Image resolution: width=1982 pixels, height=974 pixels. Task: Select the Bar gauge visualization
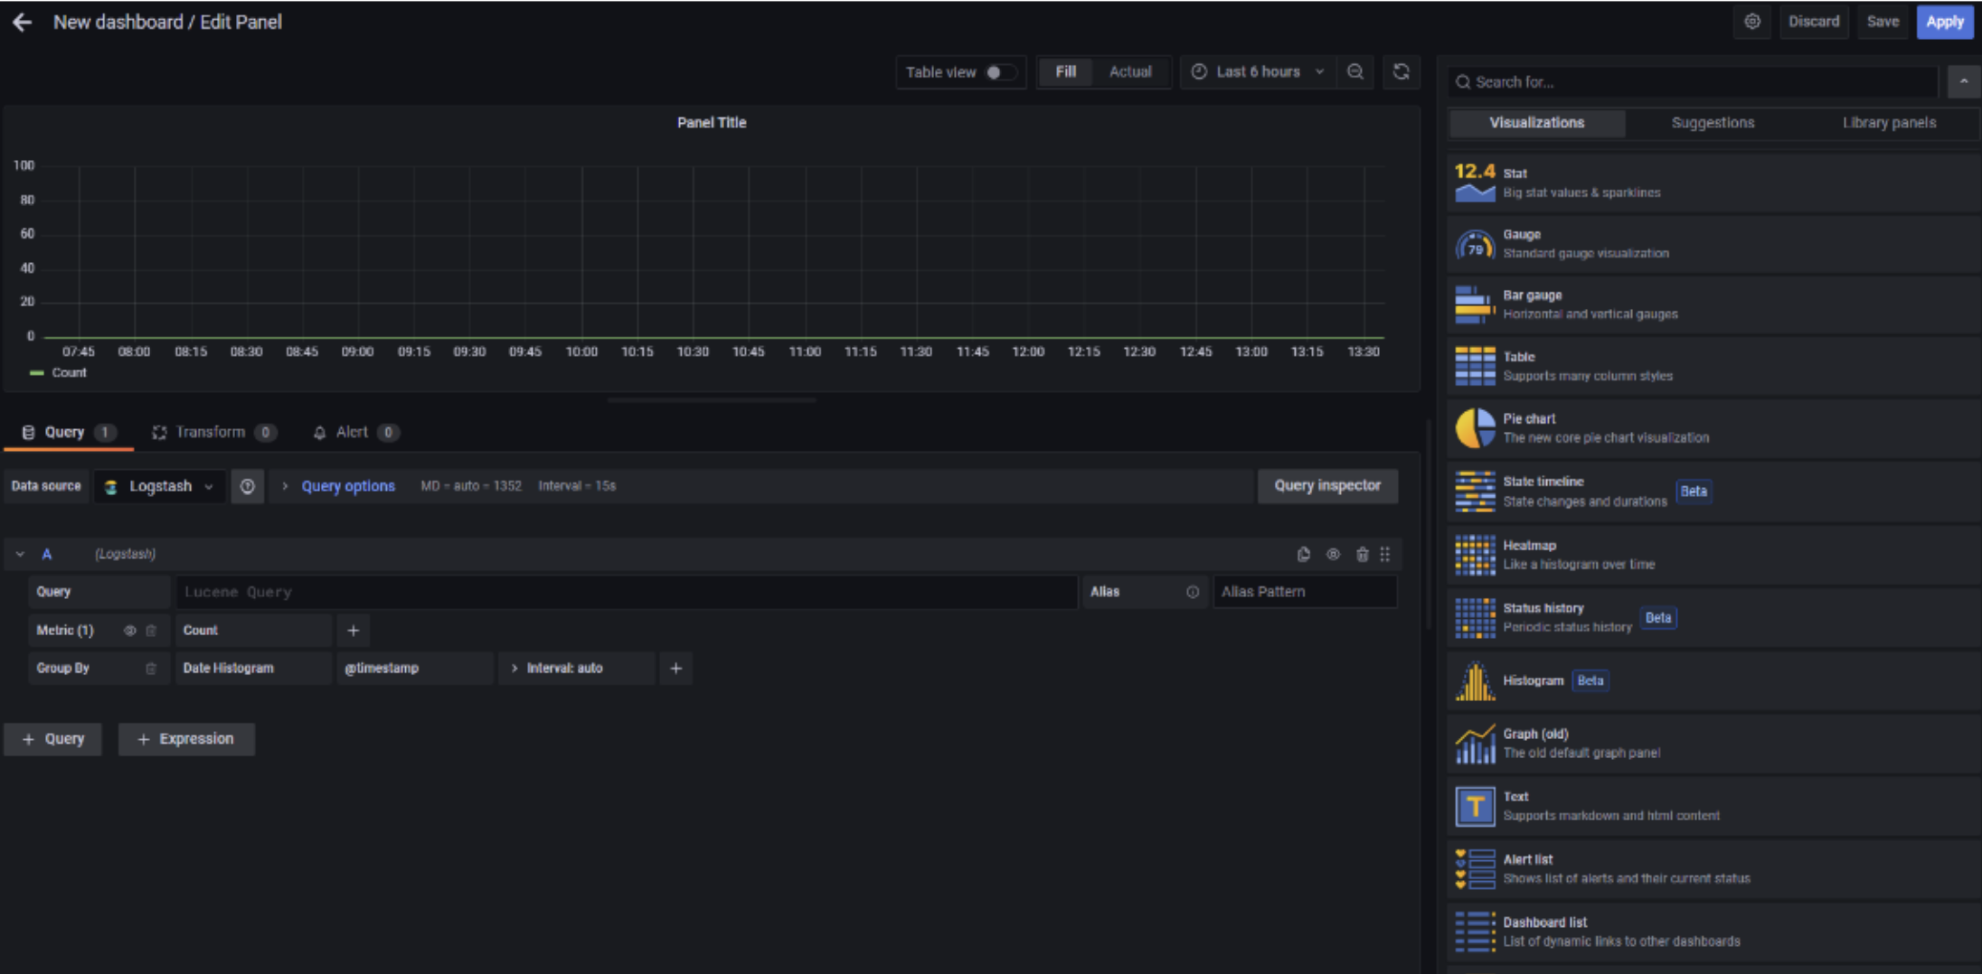coord(1713,305)
